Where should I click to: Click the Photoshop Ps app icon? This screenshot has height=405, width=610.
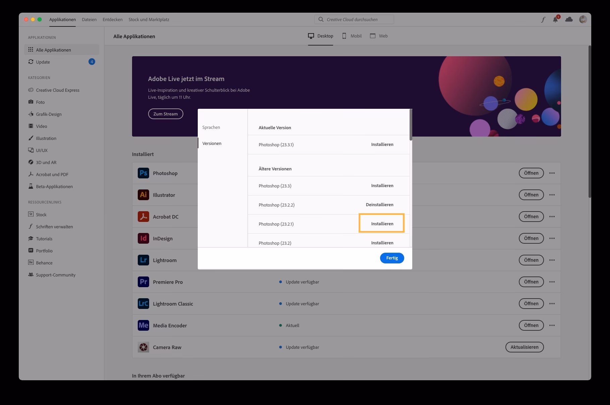tap(143, 173)
